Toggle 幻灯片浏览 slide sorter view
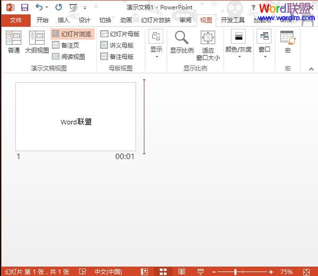The width and height of the screenshot is (318, 276). pyautogui.click(x=73, y=34)
